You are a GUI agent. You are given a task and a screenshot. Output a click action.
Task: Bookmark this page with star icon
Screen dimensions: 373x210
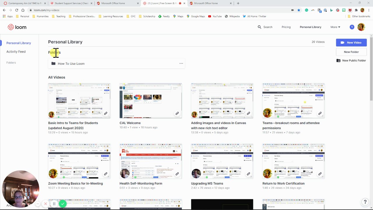pos(299,10)
